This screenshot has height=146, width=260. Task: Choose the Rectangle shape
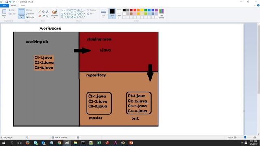point(71,10)
